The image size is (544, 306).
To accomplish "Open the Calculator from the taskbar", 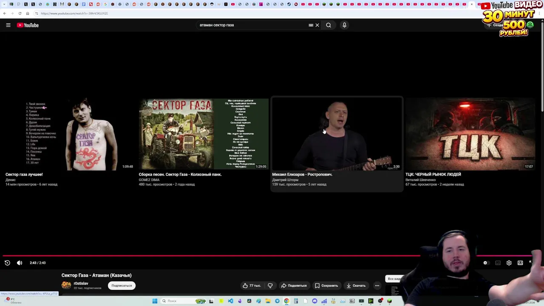I will 296,301.
